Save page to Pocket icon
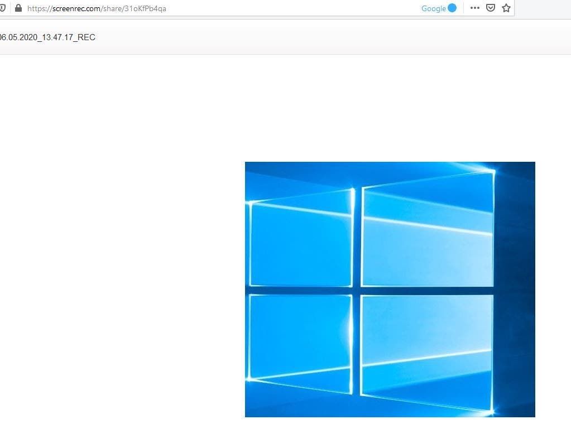This screenshot has width=571, height=429. pyautogui.click(x=491, y=8)
